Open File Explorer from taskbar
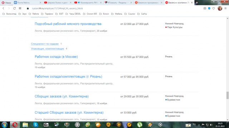 (25, 125)
